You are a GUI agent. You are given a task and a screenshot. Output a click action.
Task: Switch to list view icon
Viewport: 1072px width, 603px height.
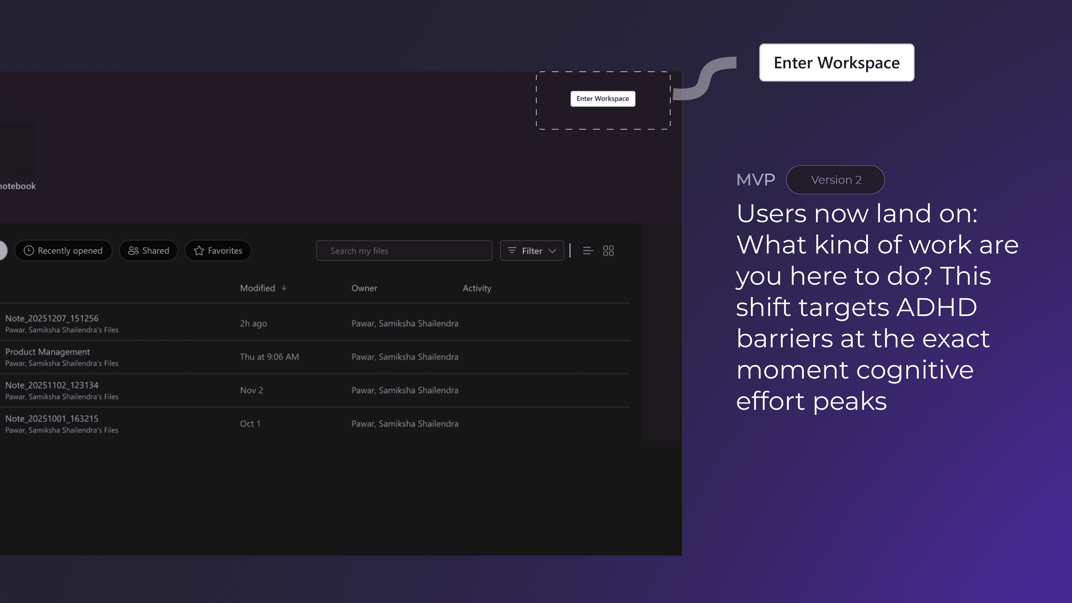tap(588, 250)
